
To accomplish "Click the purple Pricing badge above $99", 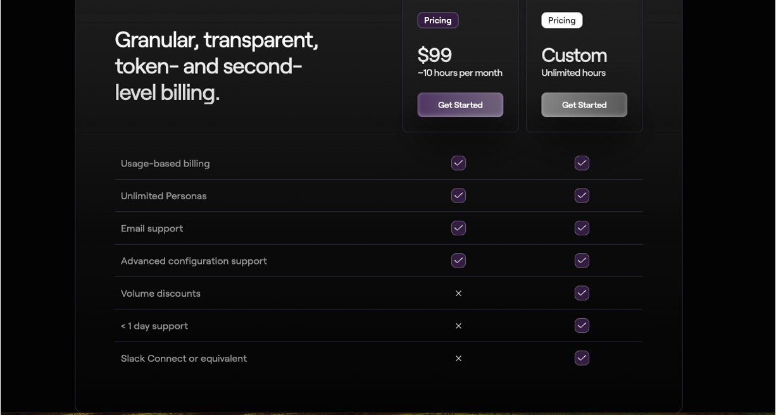I will click(438, 20).
